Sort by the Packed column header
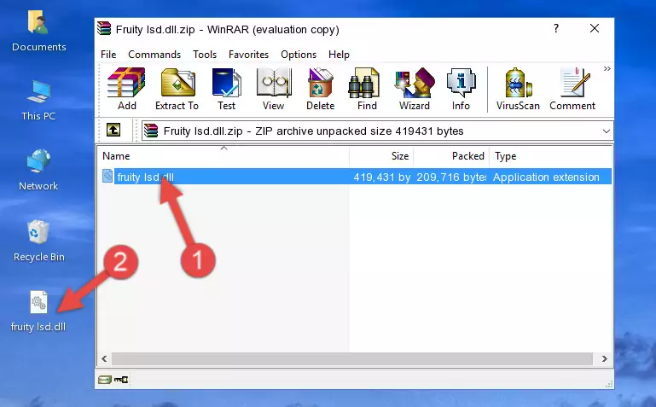 451,156
